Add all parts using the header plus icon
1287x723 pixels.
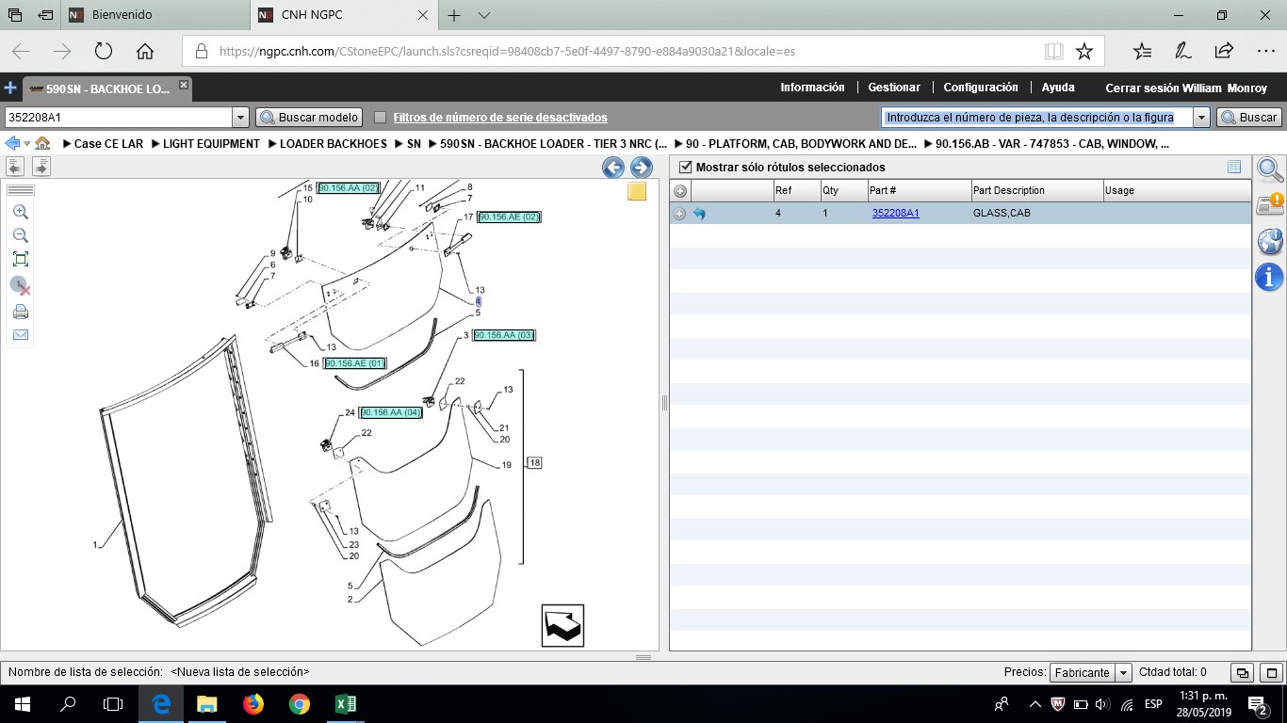(680, 190)
